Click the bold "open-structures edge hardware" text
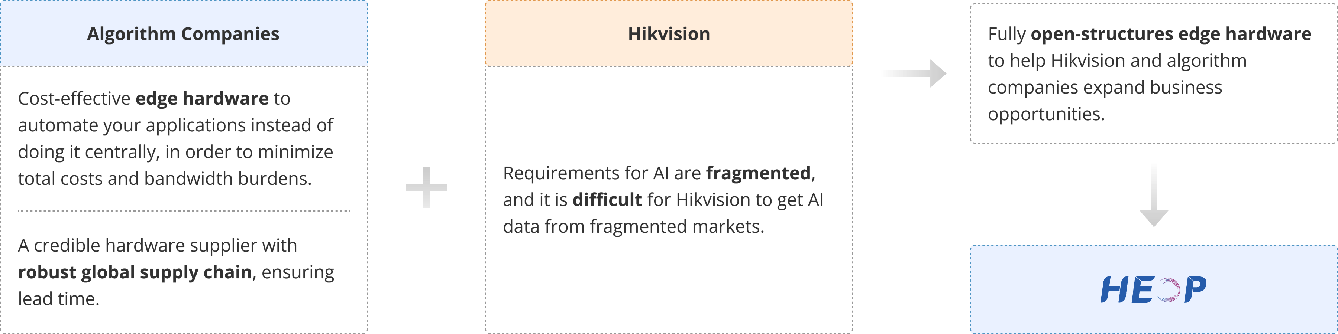 [x=1171, y=34]
